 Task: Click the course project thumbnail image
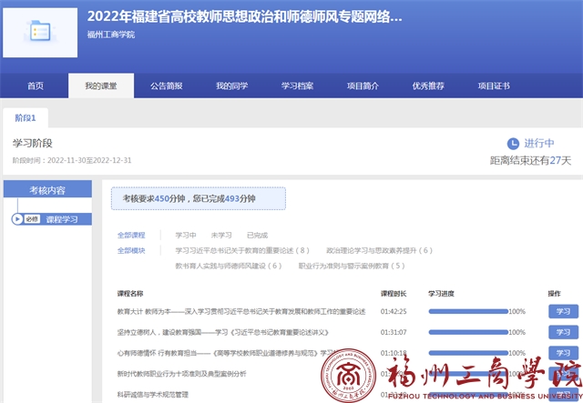click(x=40, y=33)
